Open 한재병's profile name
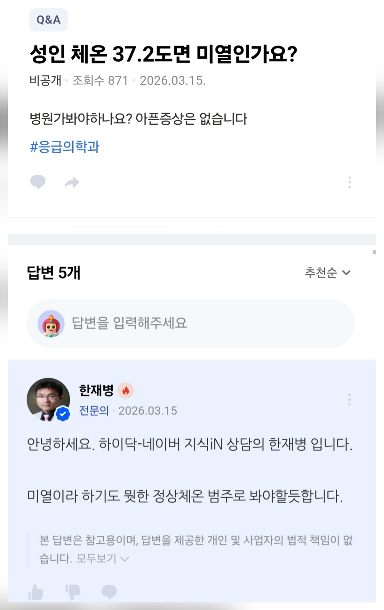The height and width of the screenshot is (610, 384). tap(96, 390)
